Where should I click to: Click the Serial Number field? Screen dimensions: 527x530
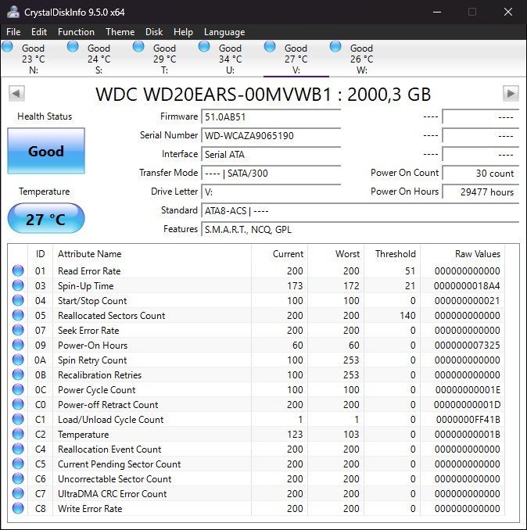coord(271,135)
